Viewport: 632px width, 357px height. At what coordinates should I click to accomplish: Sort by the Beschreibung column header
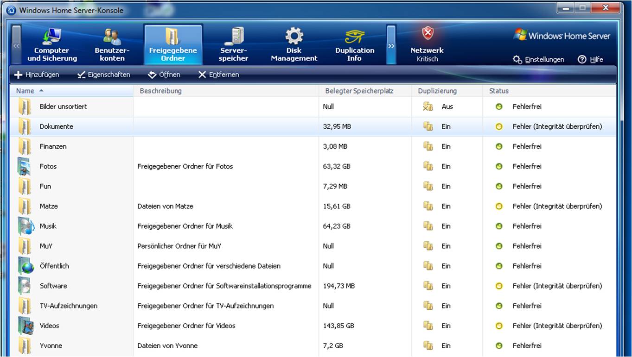click(226, 91)
